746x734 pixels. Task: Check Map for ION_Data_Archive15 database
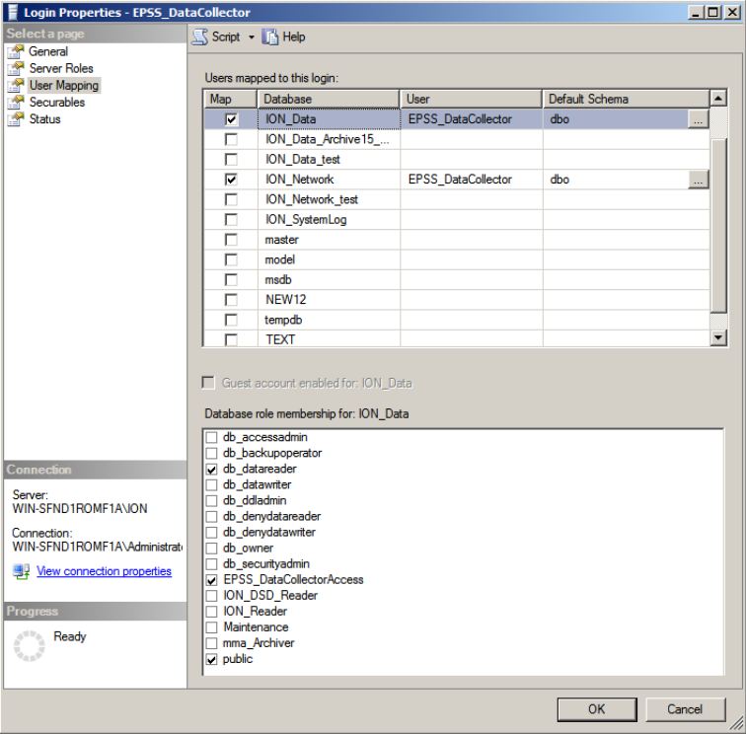click(x=231, y=139)
